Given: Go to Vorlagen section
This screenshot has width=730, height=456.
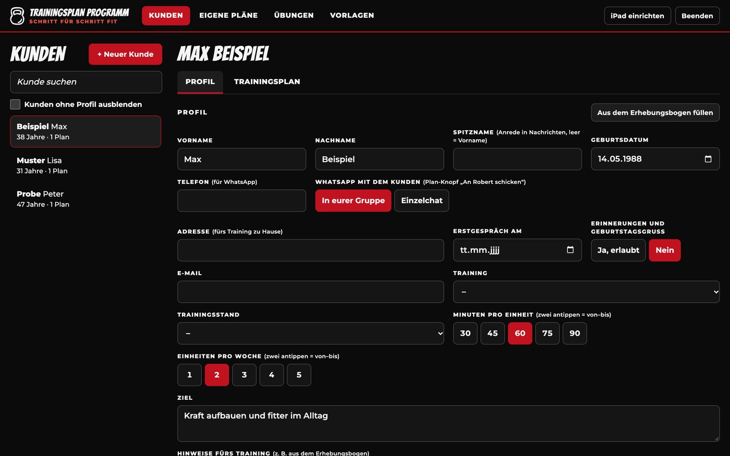Looking at the screenshot, I should [352, 16].
